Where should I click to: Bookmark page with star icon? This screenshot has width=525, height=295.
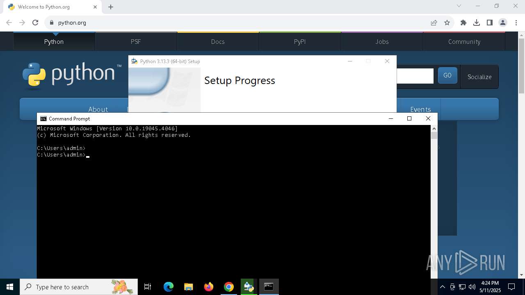pyautogui.click(x=447, y=23)
